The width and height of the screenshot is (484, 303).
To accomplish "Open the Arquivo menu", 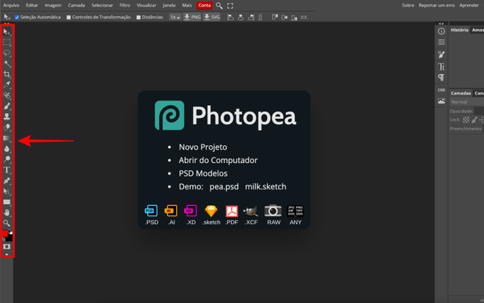I will [x=11, y=5].
